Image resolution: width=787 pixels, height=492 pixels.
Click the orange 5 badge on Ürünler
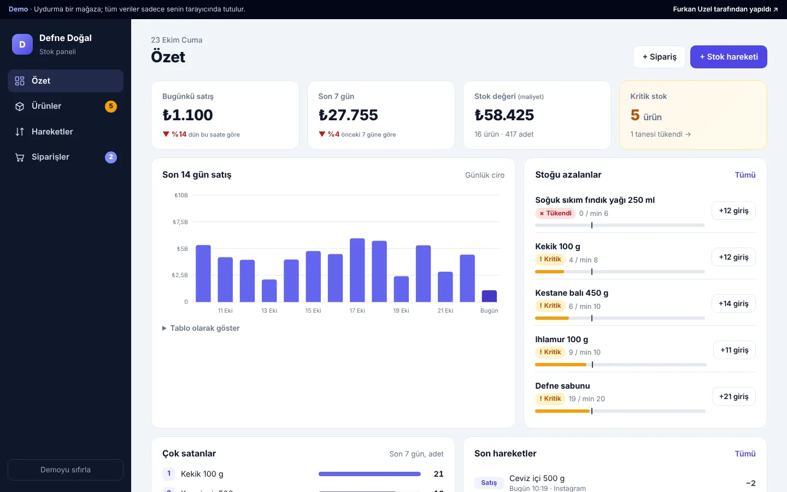click(x=111, y=106)
